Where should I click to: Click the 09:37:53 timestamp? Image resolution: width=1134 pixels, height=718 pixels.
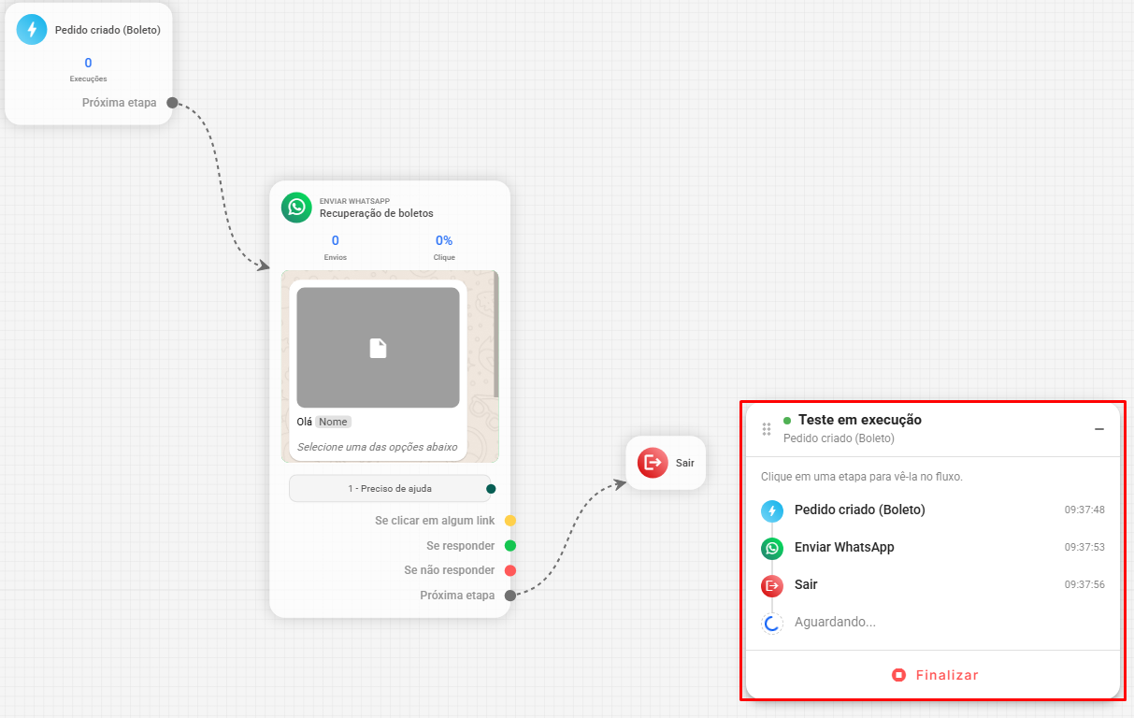click(1084, 548)
